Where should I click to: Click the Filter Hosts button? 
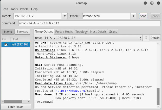pos(16,107)
